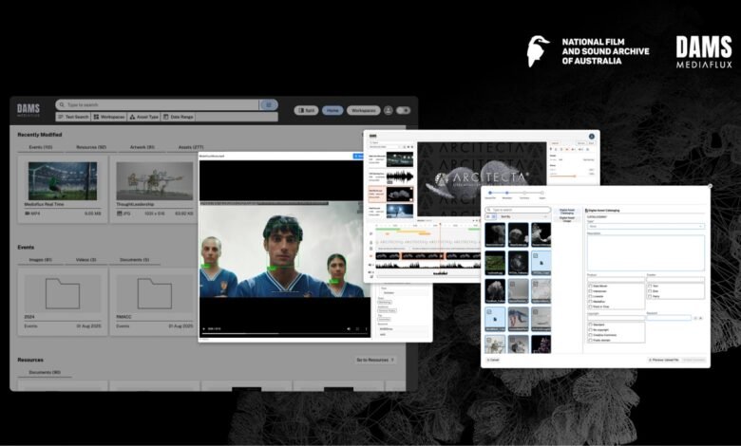Open the Asset Type filter
Image resolution: width=741 pixels, height=446 pixels.
(144, 117)
